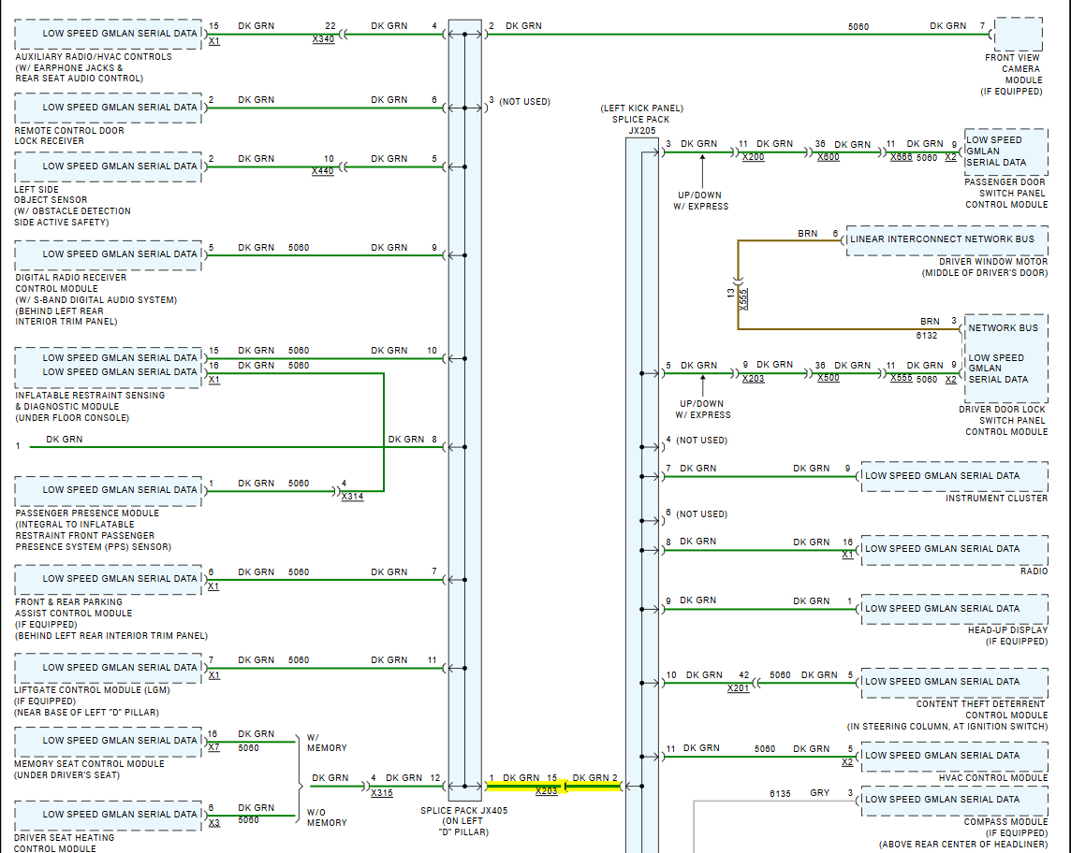This screenshot has height=853, width=1071.
Task: Select the Linear Interconnect Network Bus box
Action: coord(946,240)
